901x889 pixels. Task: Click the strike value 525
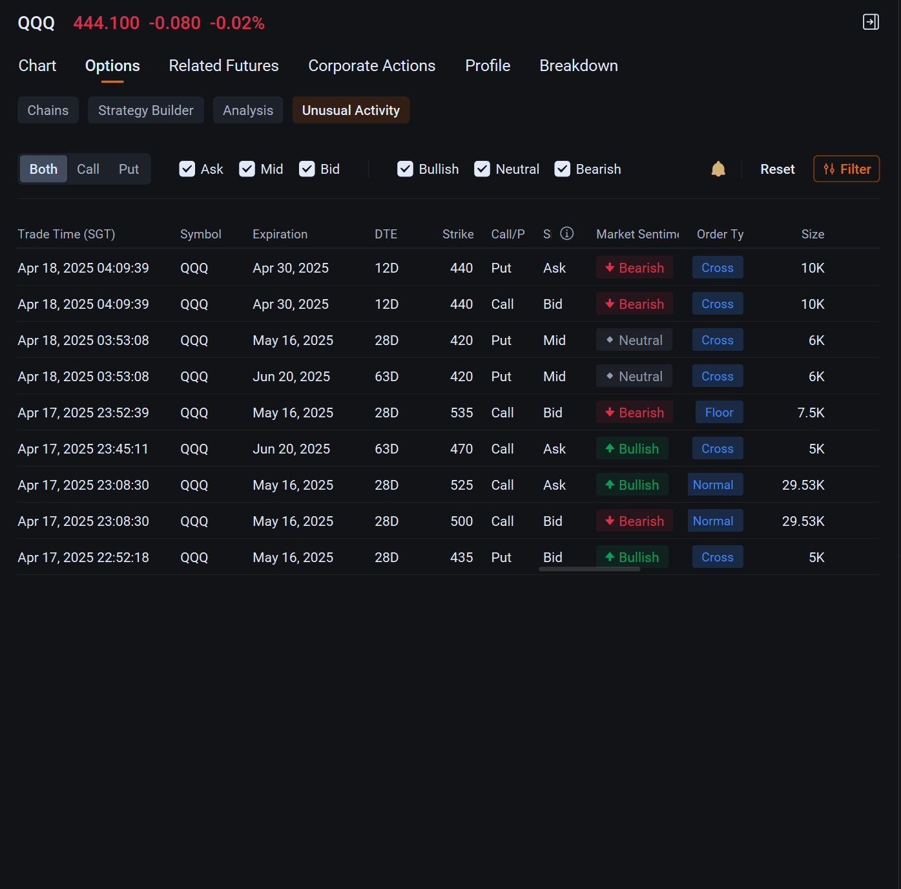pyautogui.click(x=462, y=485)
